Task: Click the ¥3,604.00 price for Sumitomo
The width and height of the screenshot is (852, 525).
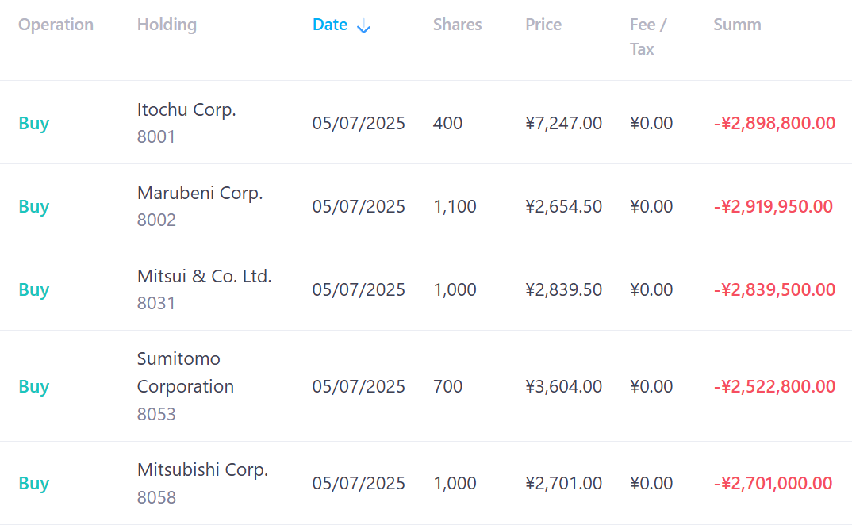Action: (563, 386)
